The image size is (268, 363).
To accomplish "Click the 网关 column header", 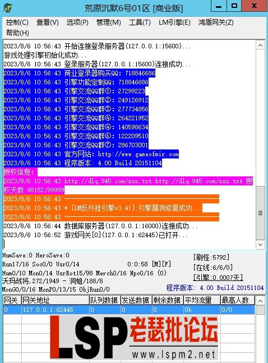I will coord(12,300).
